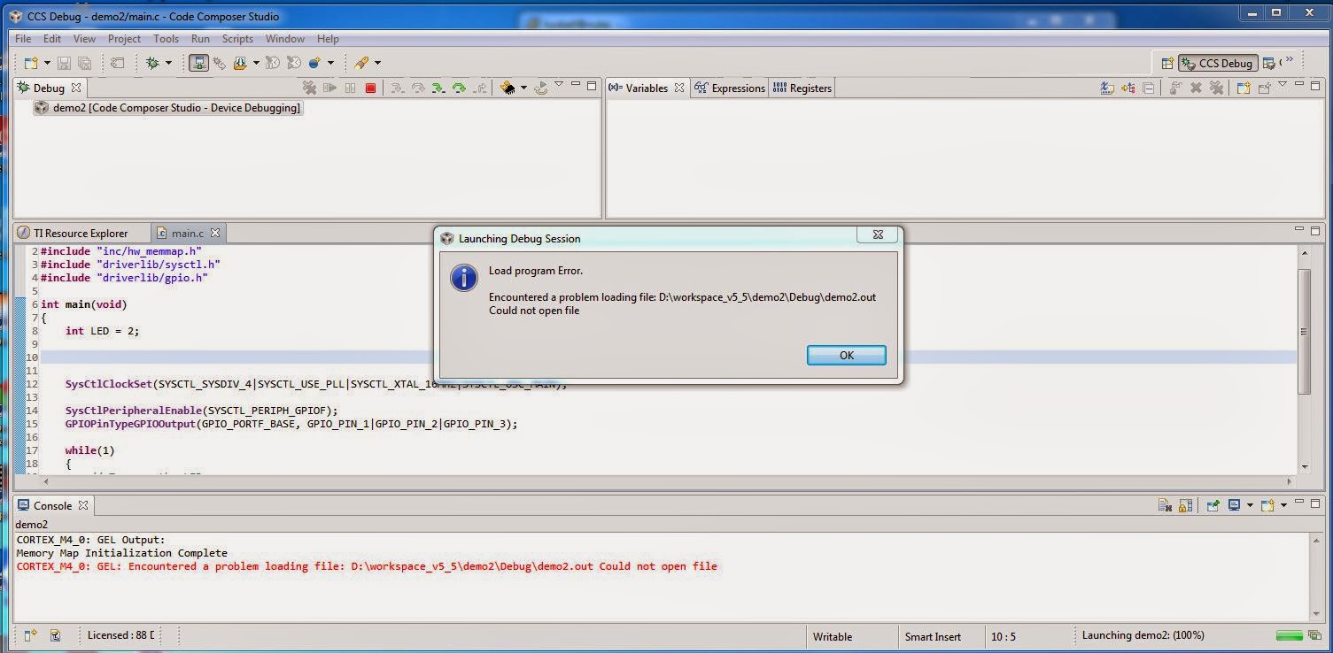Open the Open Console dropdown arrow
This screenshot has height=653, width=1333.
point(1283,505)
